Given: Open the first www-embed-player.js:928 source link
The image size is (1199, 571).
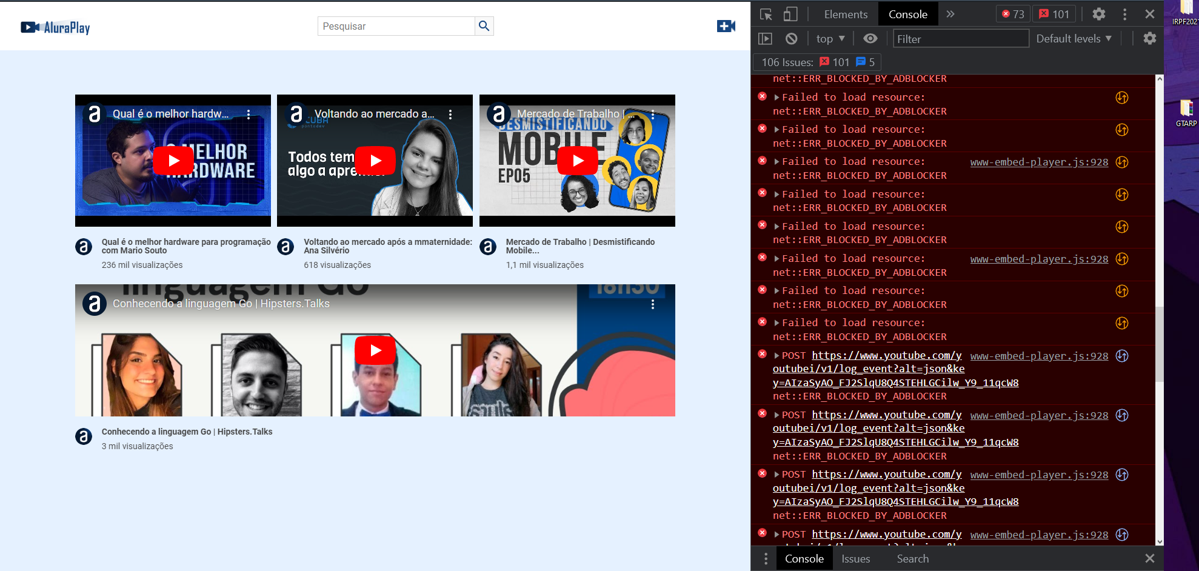Looking at the screenshot, I should pyautogui.click(x=1039, y=162).
